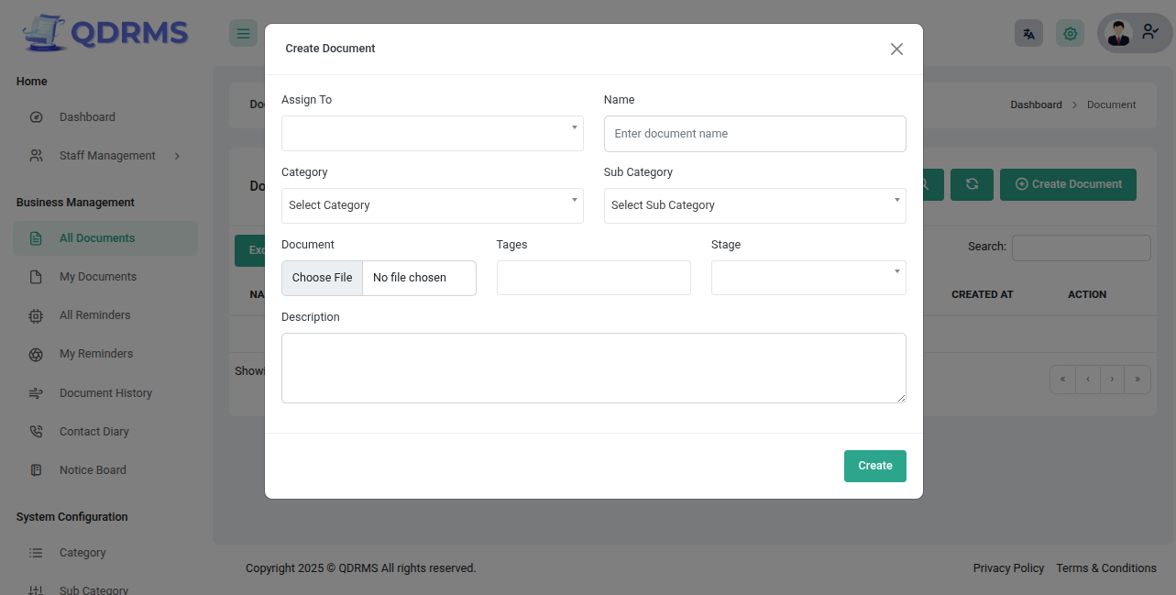This screenshot has height=595, width=1176.
Task: Expand Staff Management submenu
Action: pos(108,156)
